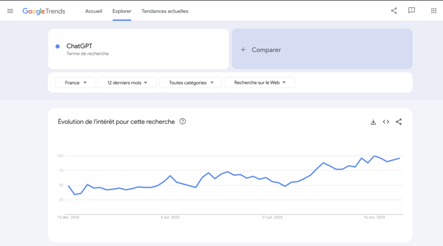Open help for Évolution de l'intérêt
The image size is (443, 246).
coord(183,122)
